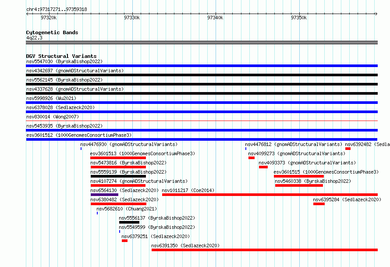Screen dimensions: 390x267
Task: Select the blue bar under esv3601512
Action: tap(202, 139)
